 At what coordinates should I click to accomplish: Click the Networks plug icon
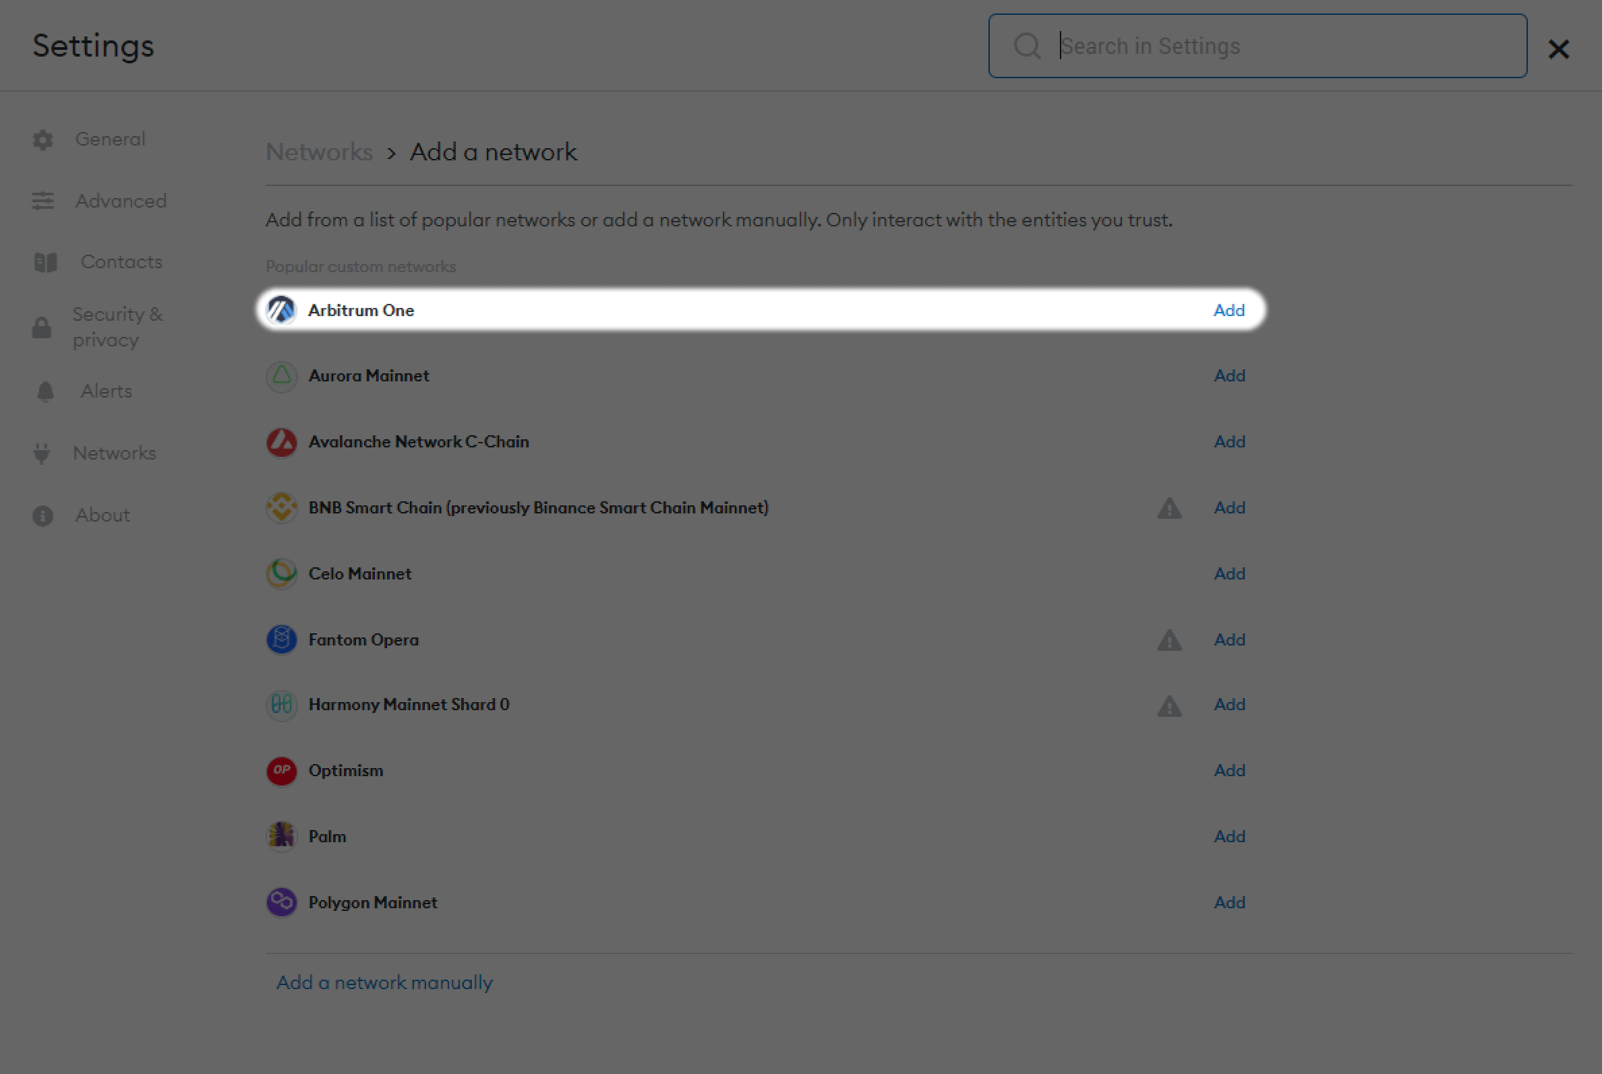pos(42,453)
